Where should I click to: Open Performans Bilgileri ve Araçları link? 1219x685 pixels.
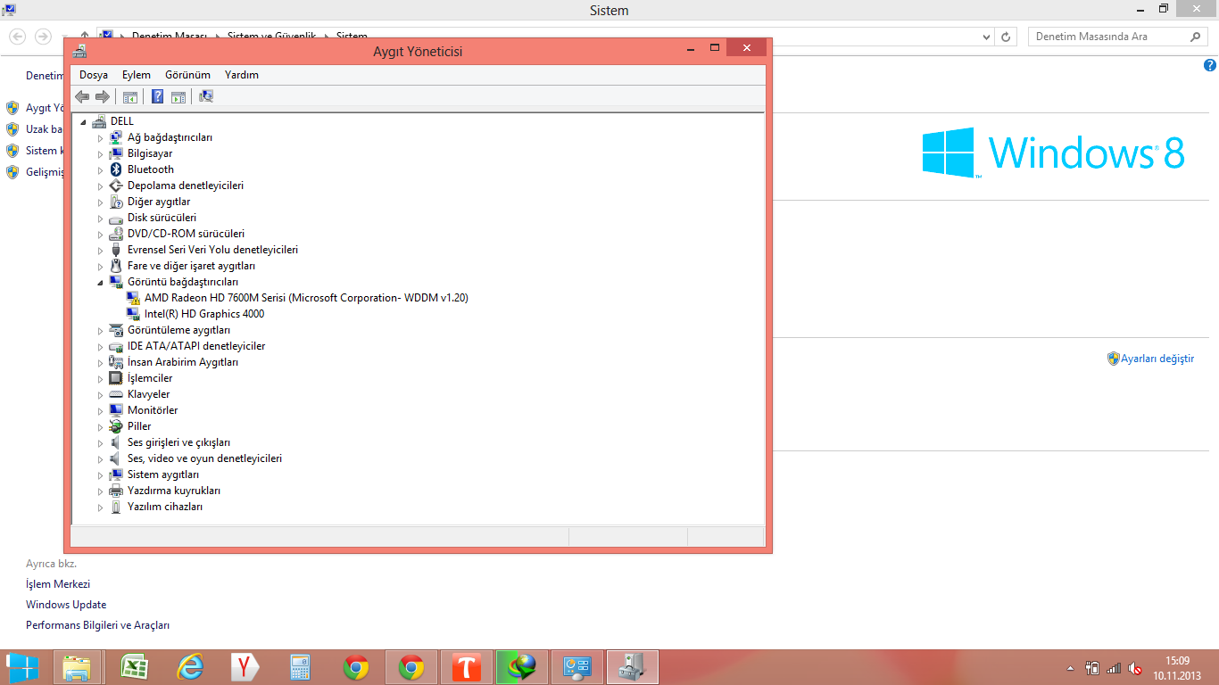coord(97,626)
